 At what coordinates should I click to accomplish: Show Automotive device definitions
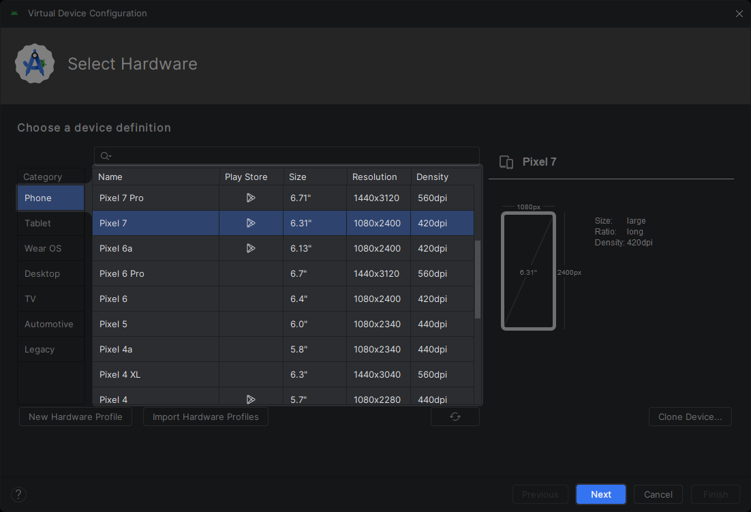coord(50,325)
